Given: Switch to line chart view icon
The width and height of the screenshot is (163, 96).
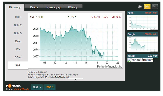Looking at the screenshot, I should pos(147,7).
